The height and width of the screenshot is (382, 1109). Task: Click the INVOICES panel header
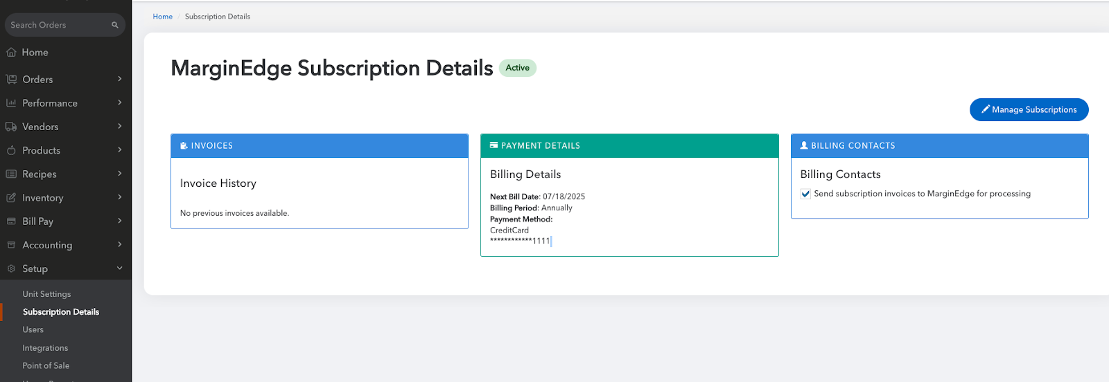click(320, 146)
